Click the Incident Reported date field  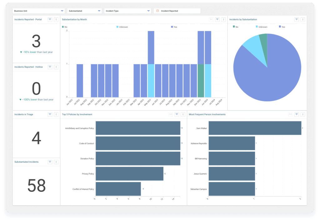[x=177, y=11]
